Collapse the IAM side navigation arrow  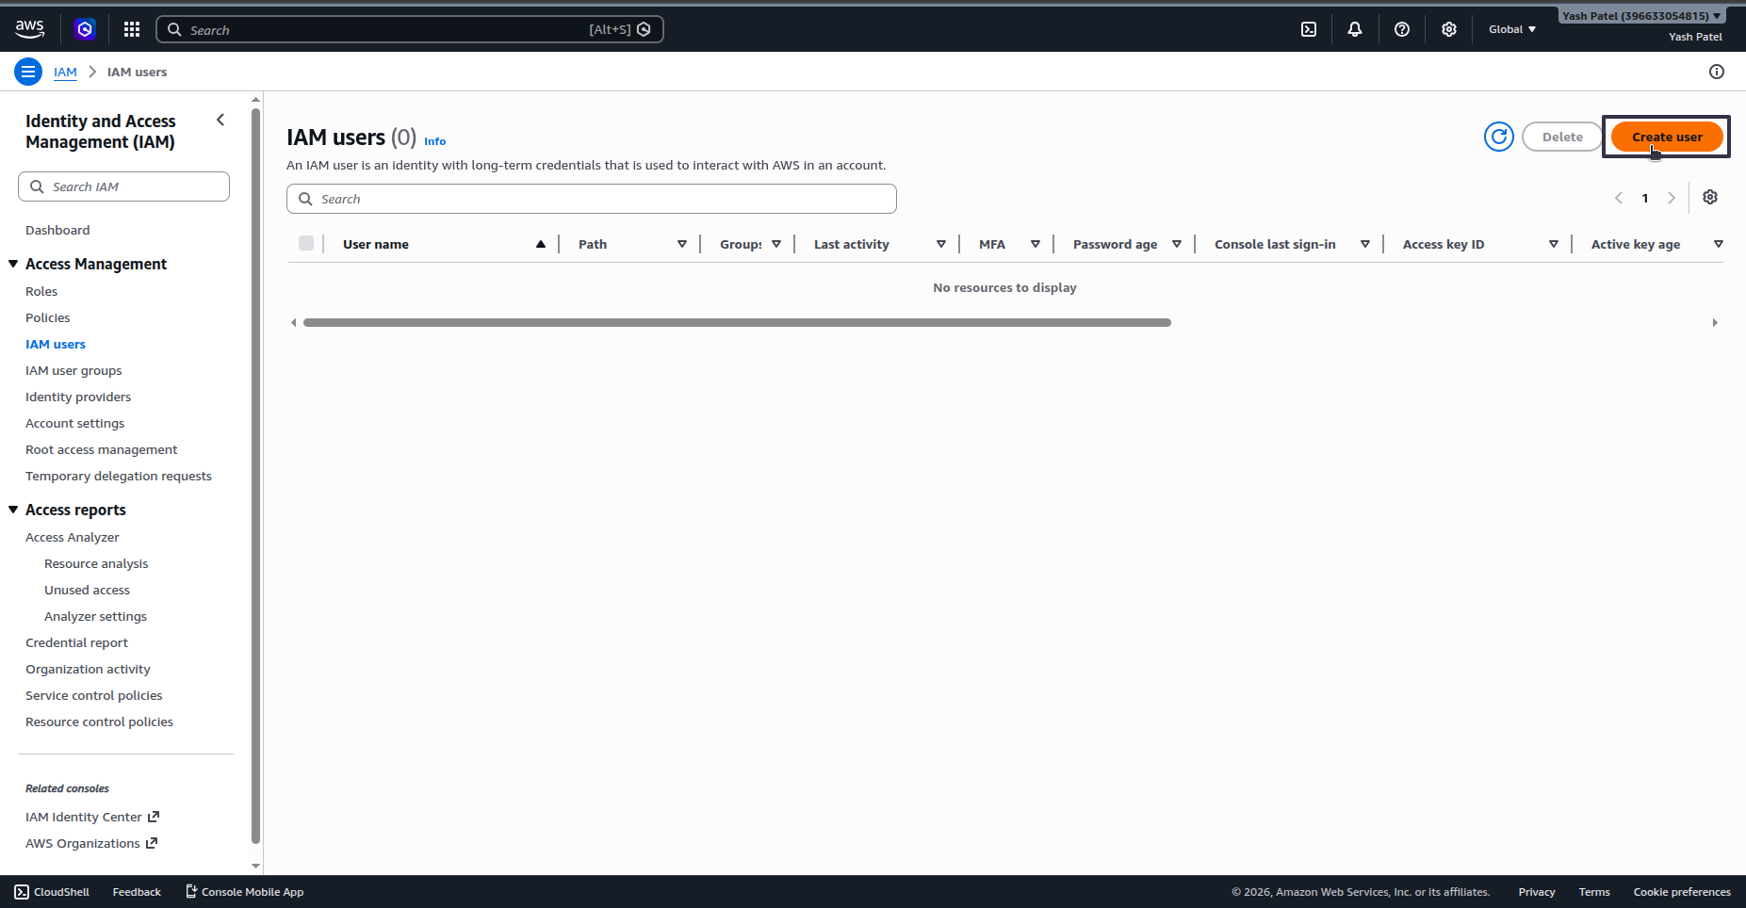click(220, 120)
